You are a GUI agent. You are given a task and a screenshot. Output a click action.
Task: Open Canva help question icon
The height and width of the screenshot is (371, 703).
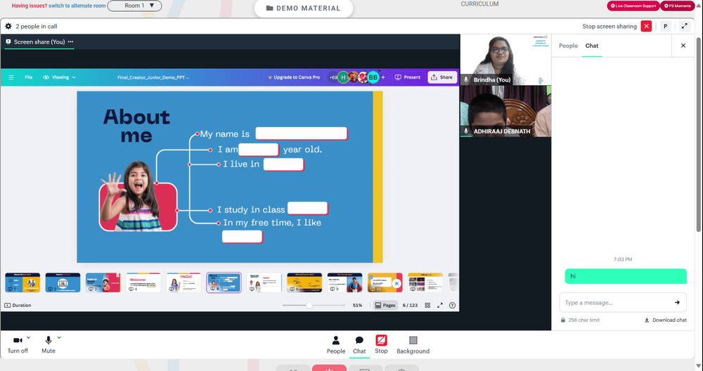tap(452, 305)
